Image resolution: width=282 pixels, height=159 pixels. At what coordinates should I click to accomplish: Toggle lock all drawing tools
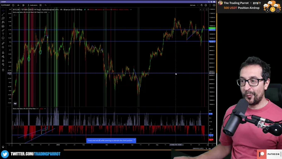3,61
